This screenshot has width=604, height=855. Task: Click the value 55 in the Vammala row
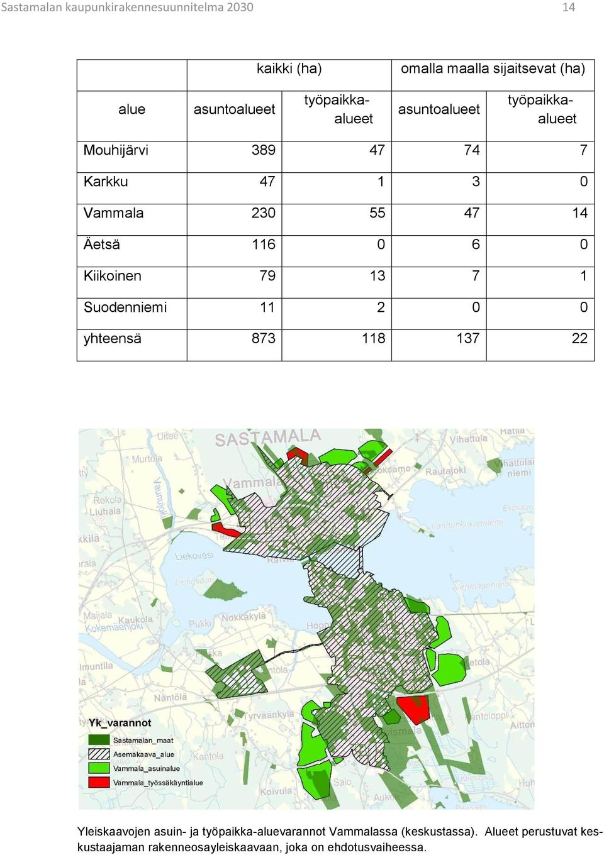coord(377,213)
